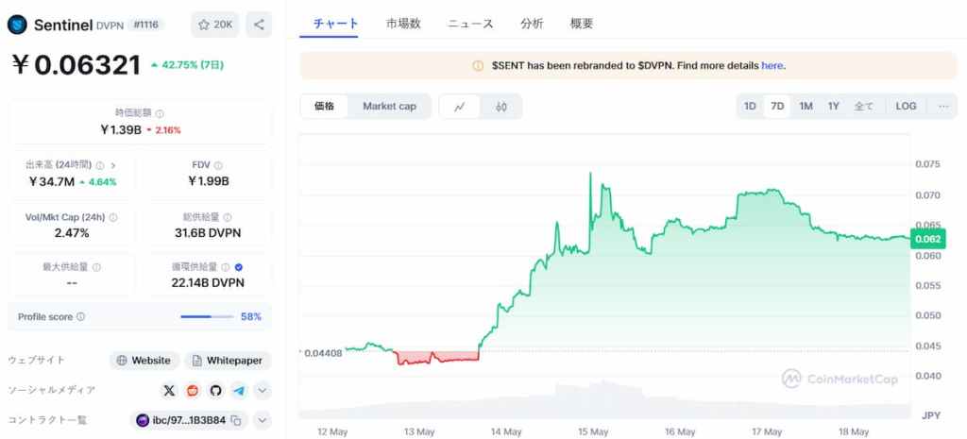Click the DVPN ticker symbol text
Image resolution: width=967 pixels, height=439 pixels.
click(x=110, y=25)
